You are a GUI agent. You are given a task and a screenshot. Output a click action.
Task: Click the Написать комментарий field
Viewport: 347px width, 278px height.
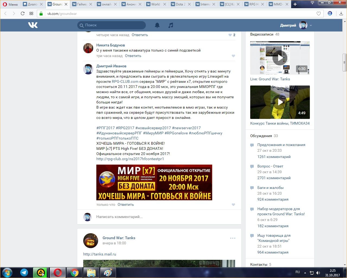point(163,217)
